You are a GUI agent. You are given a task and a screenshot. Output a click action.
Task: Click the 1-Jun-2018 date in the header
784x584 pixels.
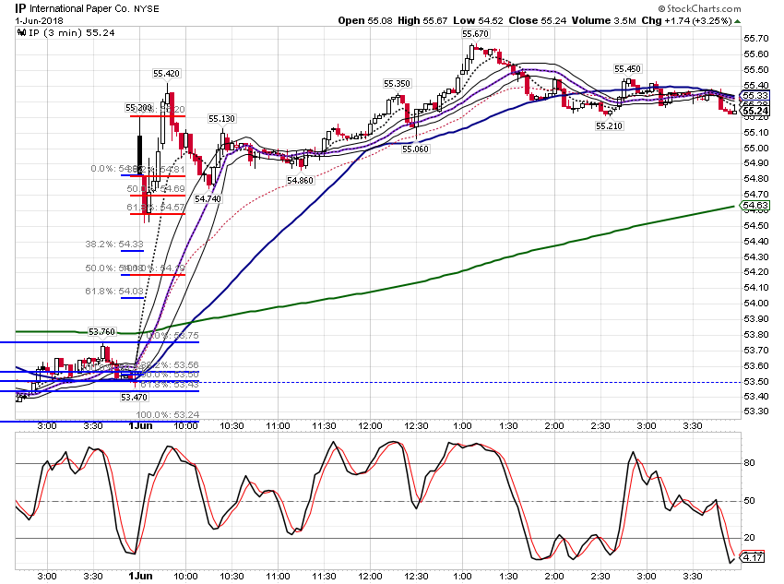coord(39,21)
